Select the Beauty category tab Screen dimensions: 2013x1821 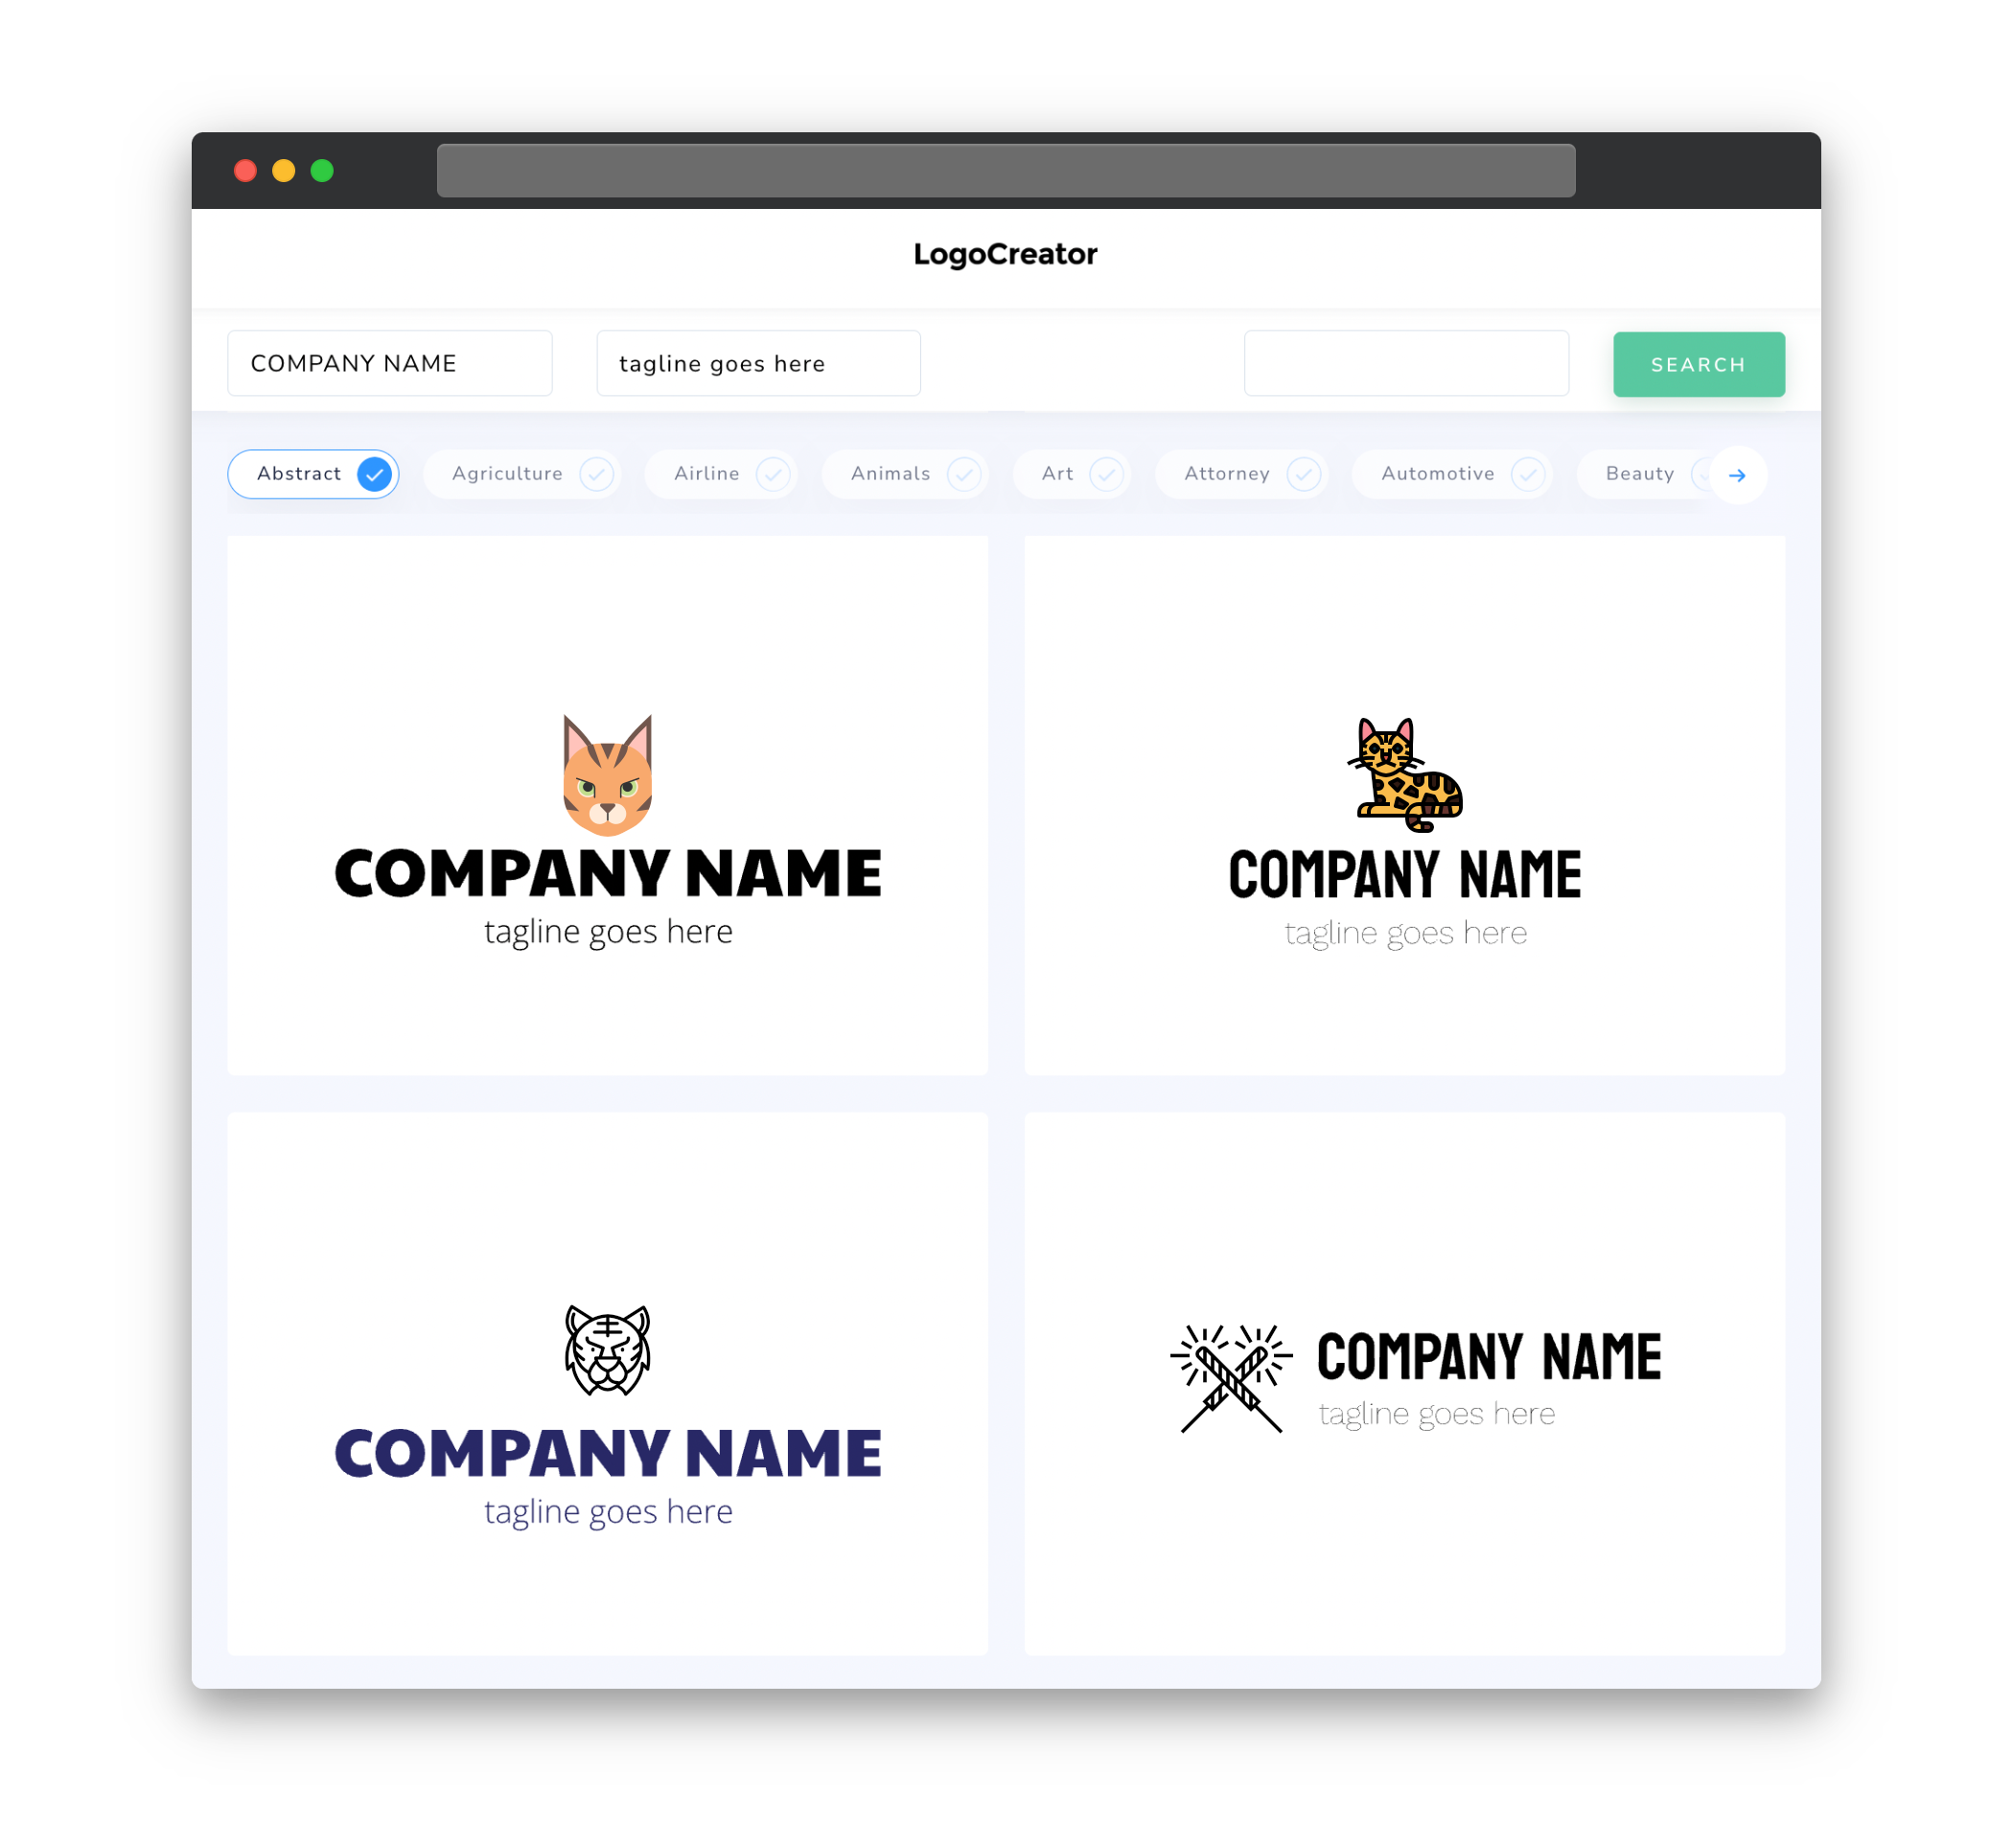1639,473
